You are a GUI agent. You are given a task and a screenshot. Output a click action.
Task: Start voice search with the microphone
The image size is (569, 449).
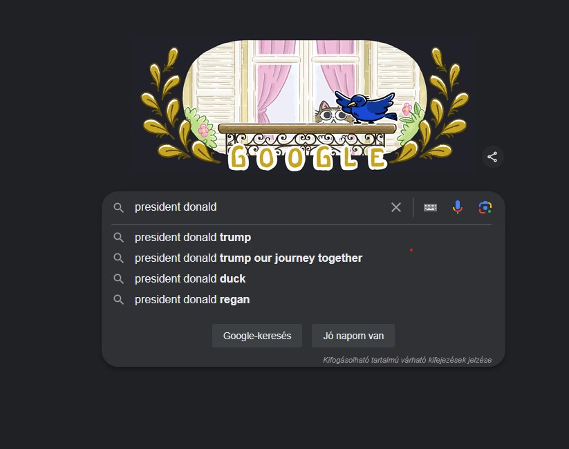tap(458, 207)
